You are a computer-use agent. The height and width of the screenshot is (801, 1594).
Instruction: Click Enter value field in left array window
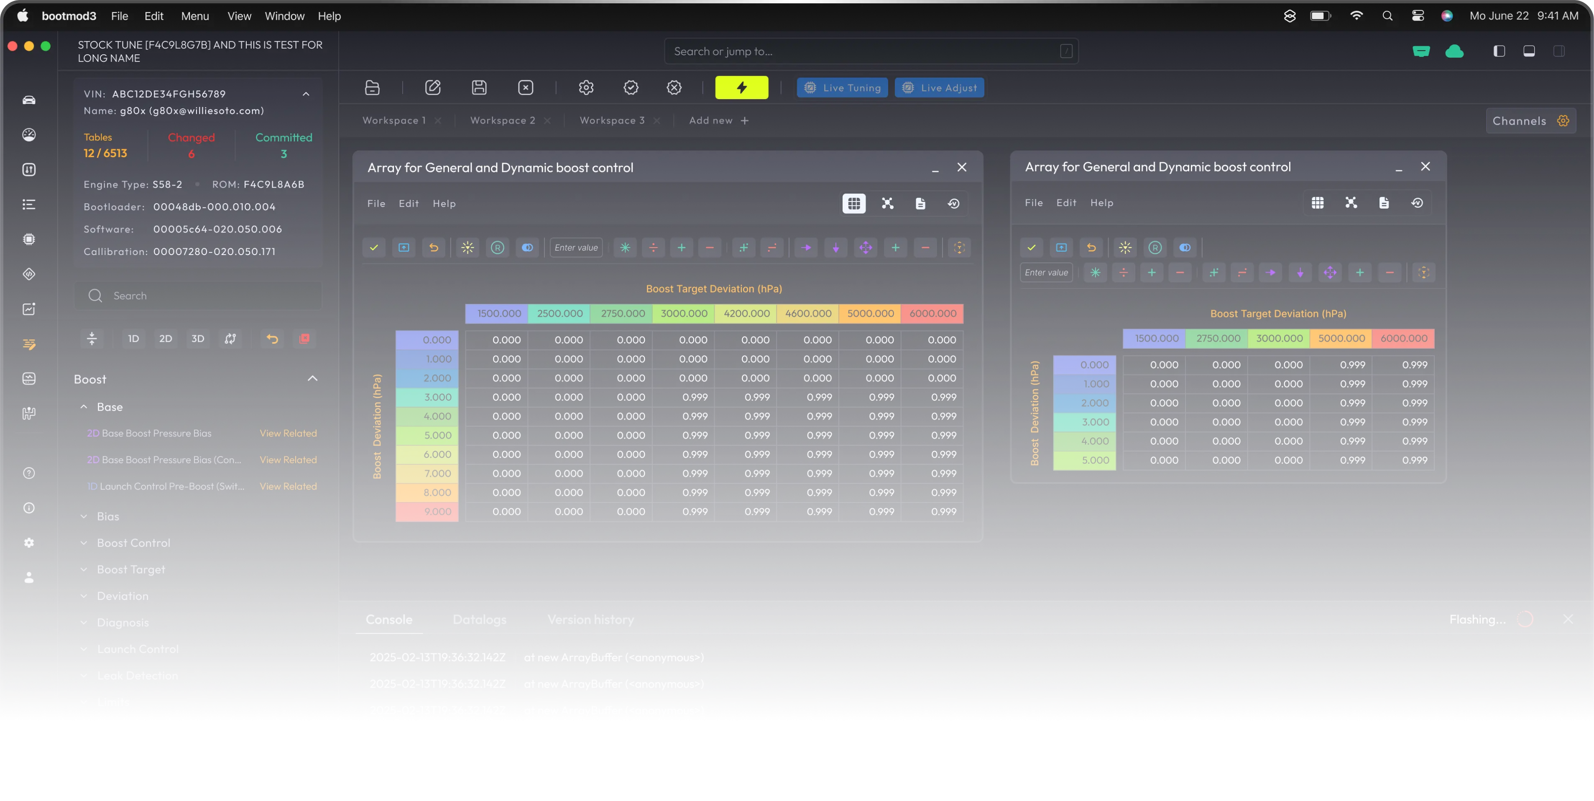pos(576,247)
